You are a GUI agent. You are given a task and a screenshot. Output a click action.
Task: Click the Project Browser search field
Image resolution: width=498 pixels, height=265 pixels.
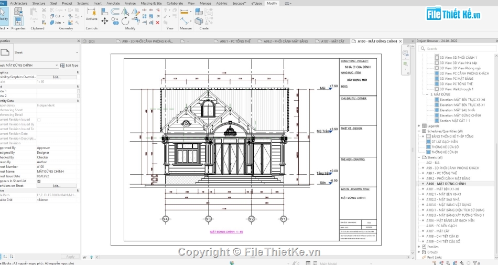[x=457, y=49]
